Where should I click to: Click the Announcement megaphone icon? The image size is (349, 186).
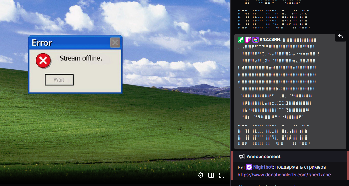(x=242, y=156)
